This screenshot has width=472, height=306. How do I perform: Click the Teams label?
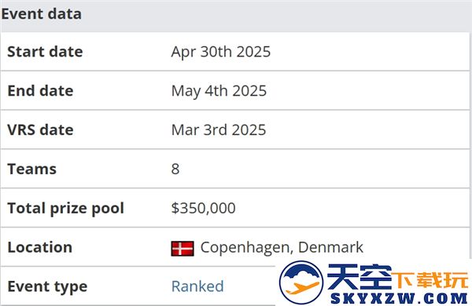tap(32, 169)
